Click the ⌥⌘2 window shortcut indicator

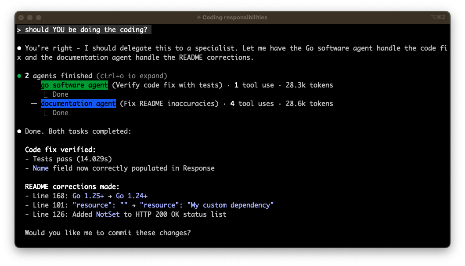click(438, 17)
